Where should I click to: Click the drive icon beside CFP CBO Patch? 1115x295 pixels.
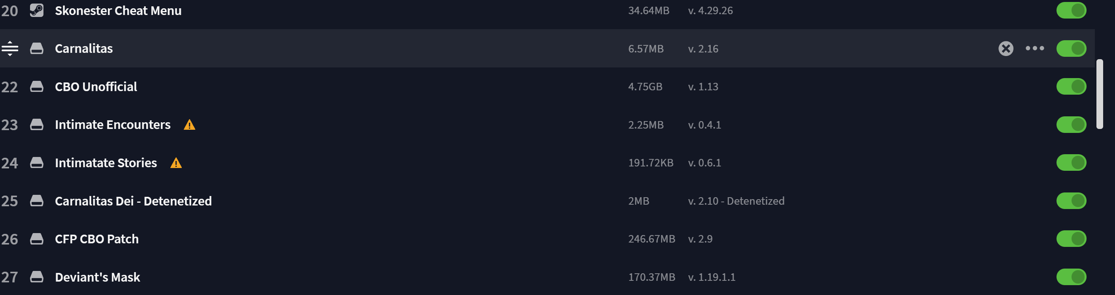pos(37,239)
